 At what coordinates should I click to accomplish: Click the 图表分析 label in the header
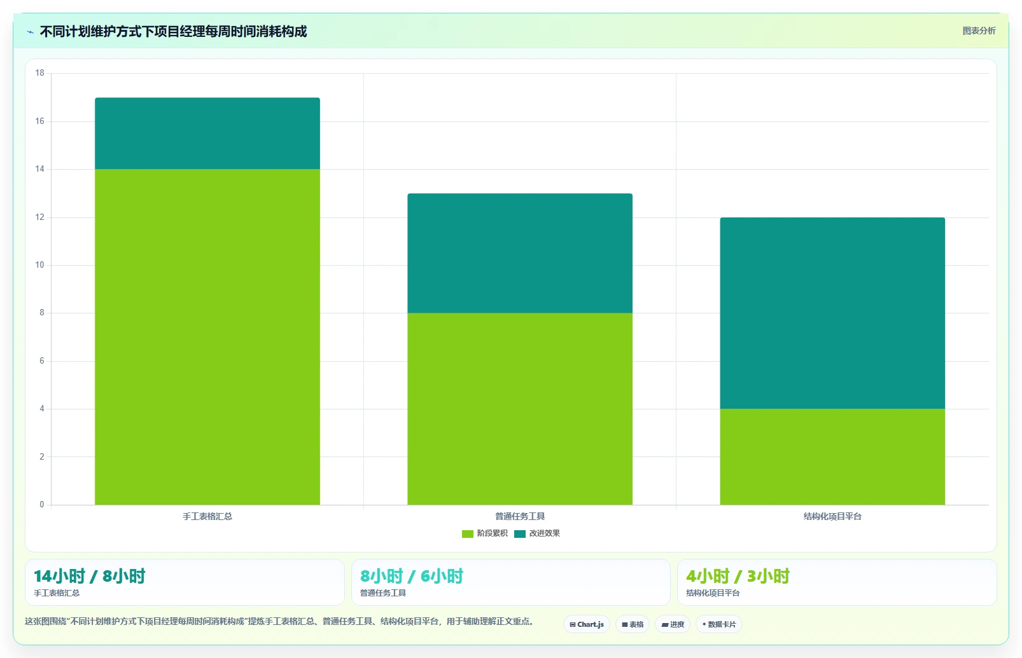tap(979, 31)
